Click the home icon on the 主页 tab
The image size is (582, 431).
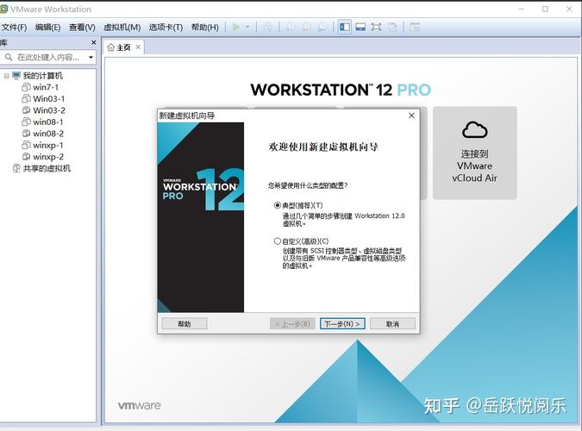point(110,47)
